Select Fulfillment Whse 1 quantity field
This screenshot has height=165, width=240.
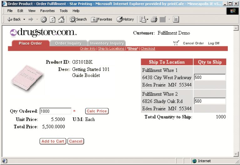coord(210,77)
